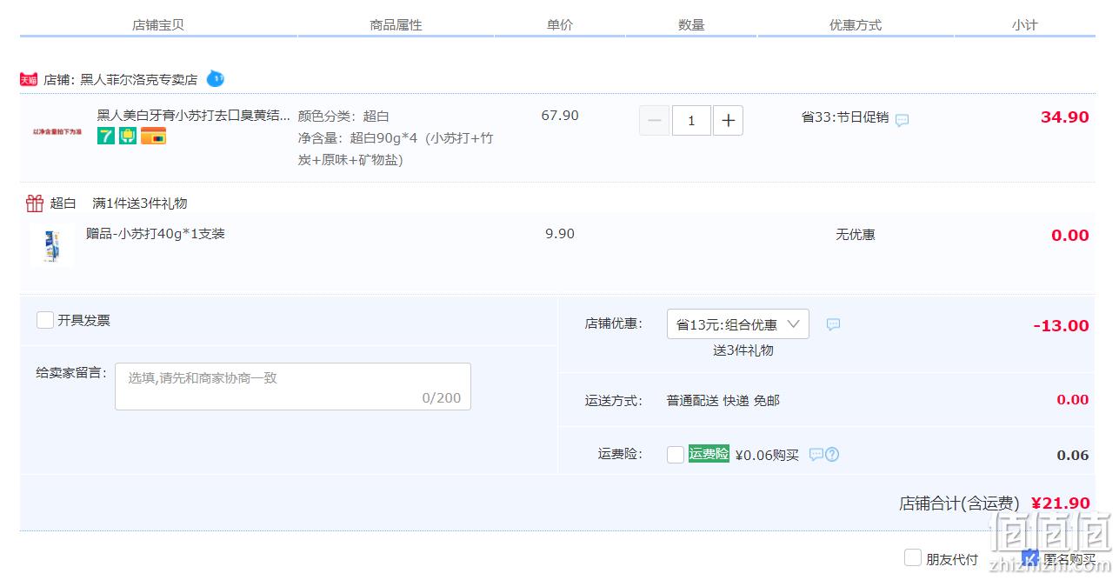The image size is (1119, 580).
Task: Click the 送3件礼物 text under dropdown
Action: coord(743,350)
